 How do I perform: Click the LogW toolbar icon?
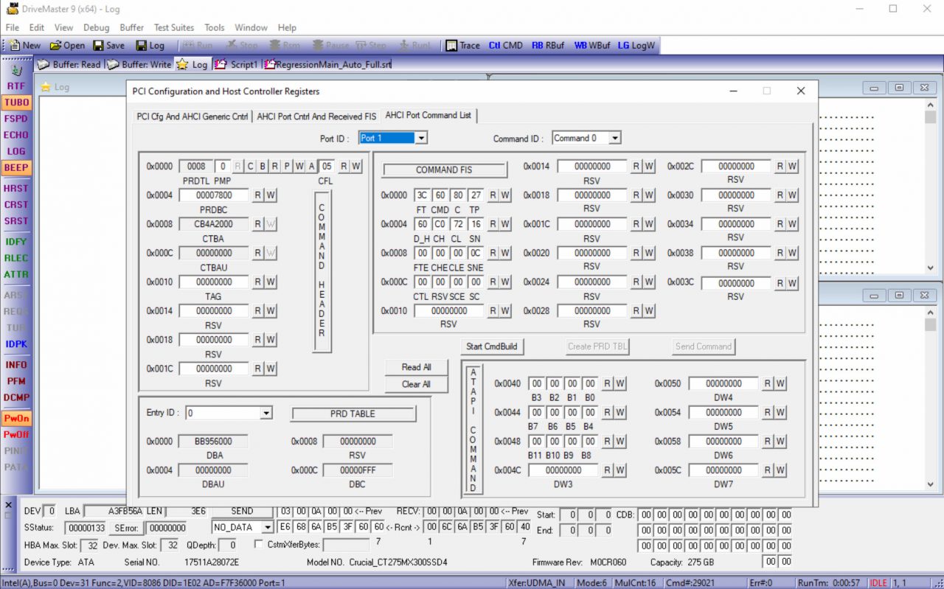click(x=636, y=45)
